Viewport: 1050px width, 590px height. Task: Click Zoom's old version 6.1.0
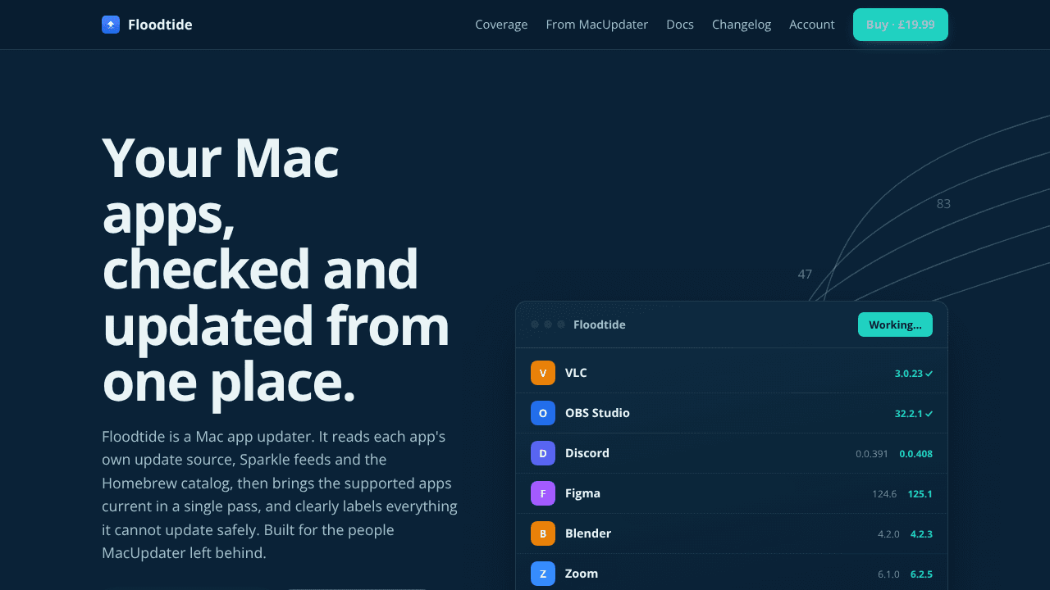coord(888,574)
